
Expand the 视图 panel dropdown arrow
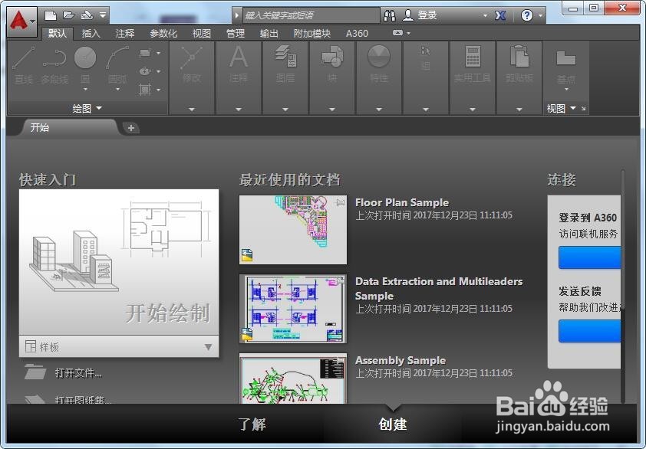pos(573,108)
